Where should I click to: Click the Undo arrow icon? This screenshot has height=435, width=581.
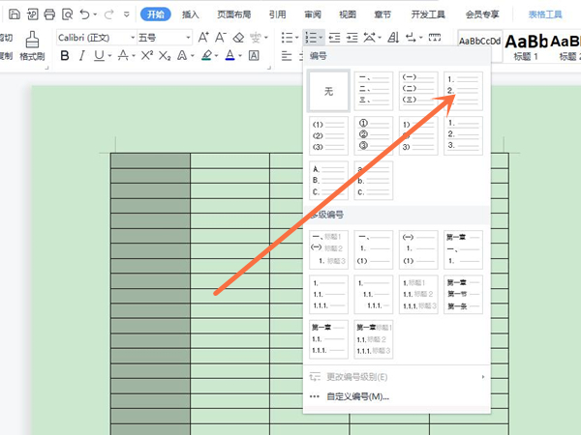click(x=85, y=14)
